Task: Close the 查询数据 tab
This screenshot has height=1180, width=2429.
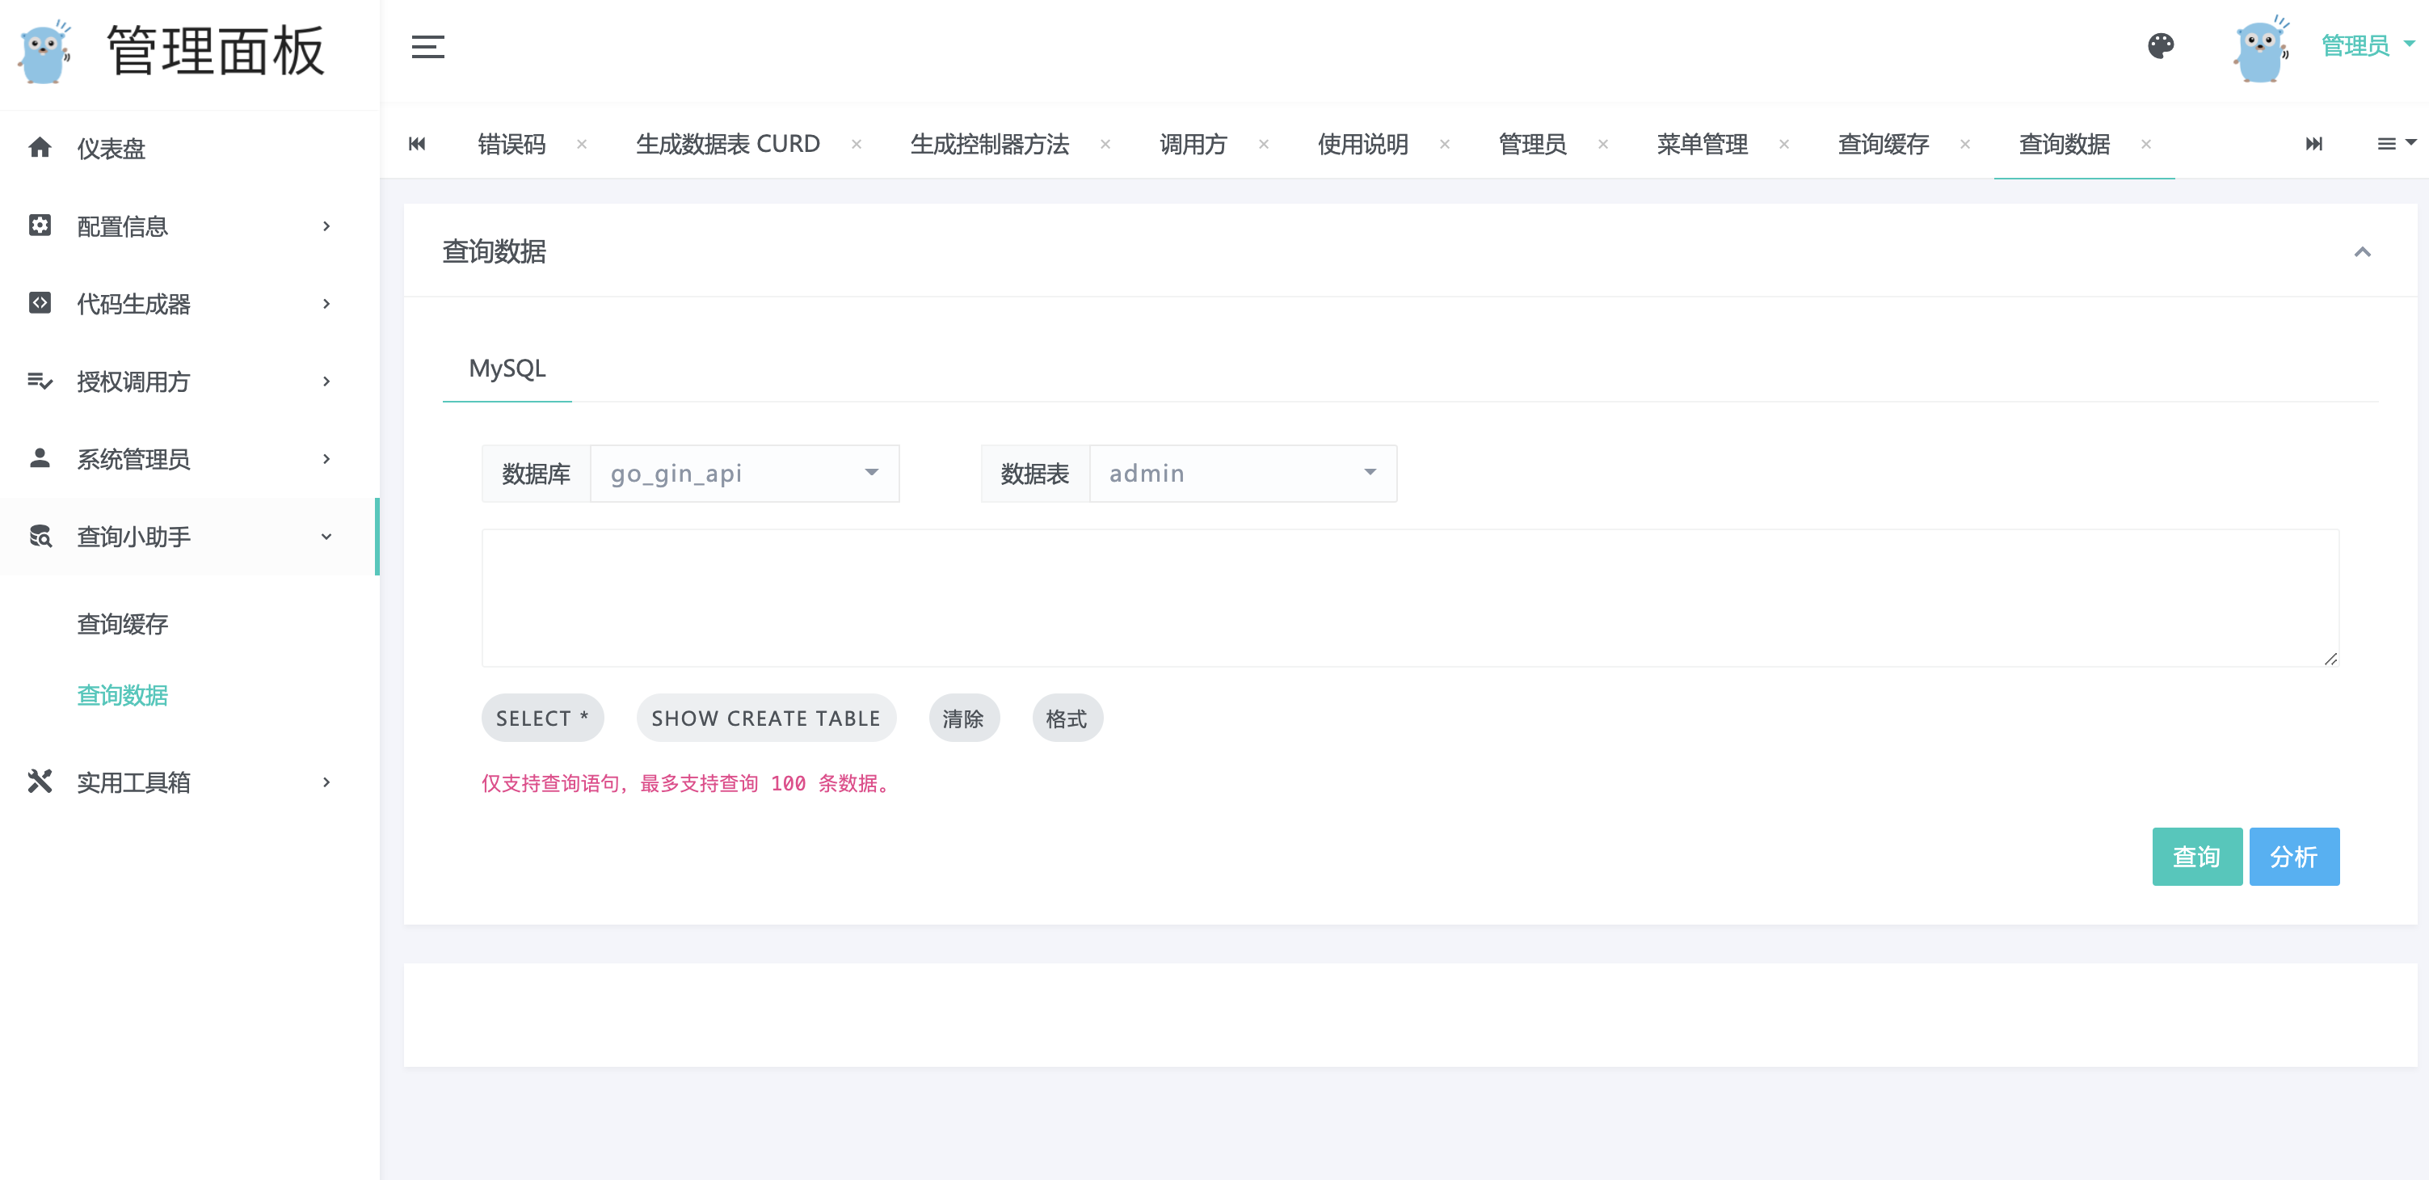Action: (2146, 145)
